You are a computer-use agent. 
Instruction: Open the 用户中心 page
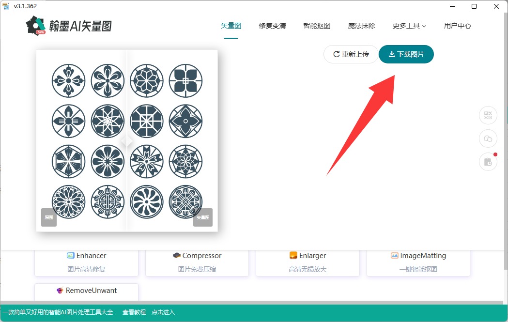(x=457, y=26)
